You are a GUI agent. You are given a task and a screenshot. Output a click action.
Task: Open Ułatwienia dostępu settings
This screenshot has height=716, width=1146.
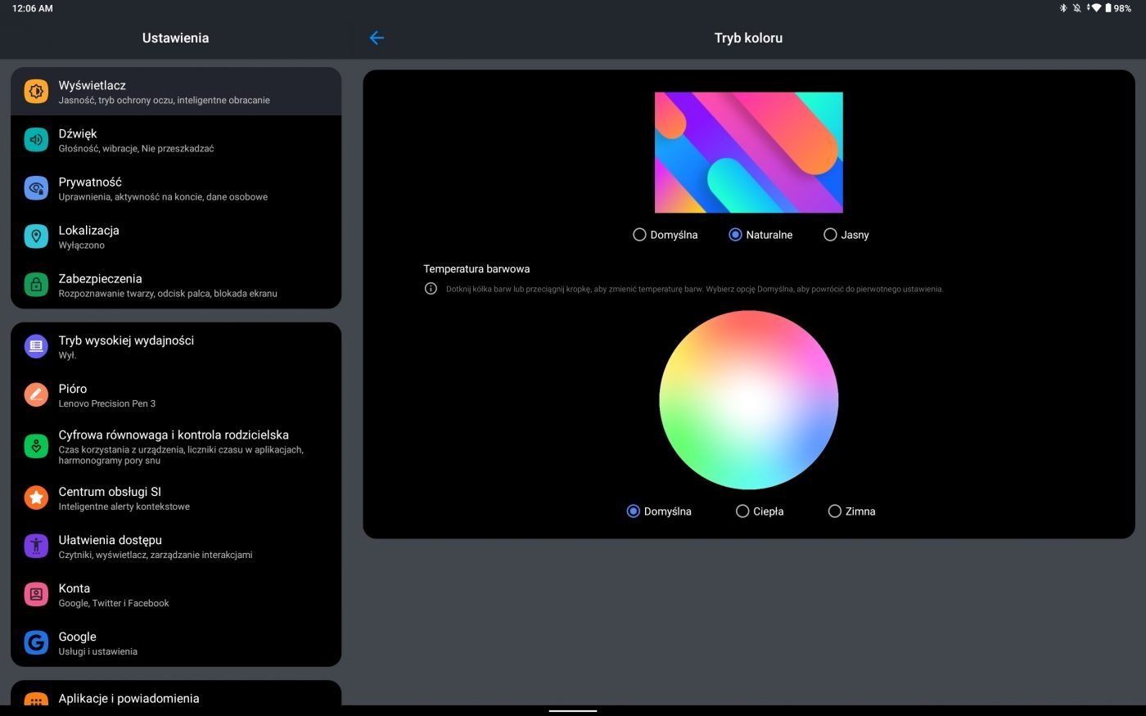point(176,546)
